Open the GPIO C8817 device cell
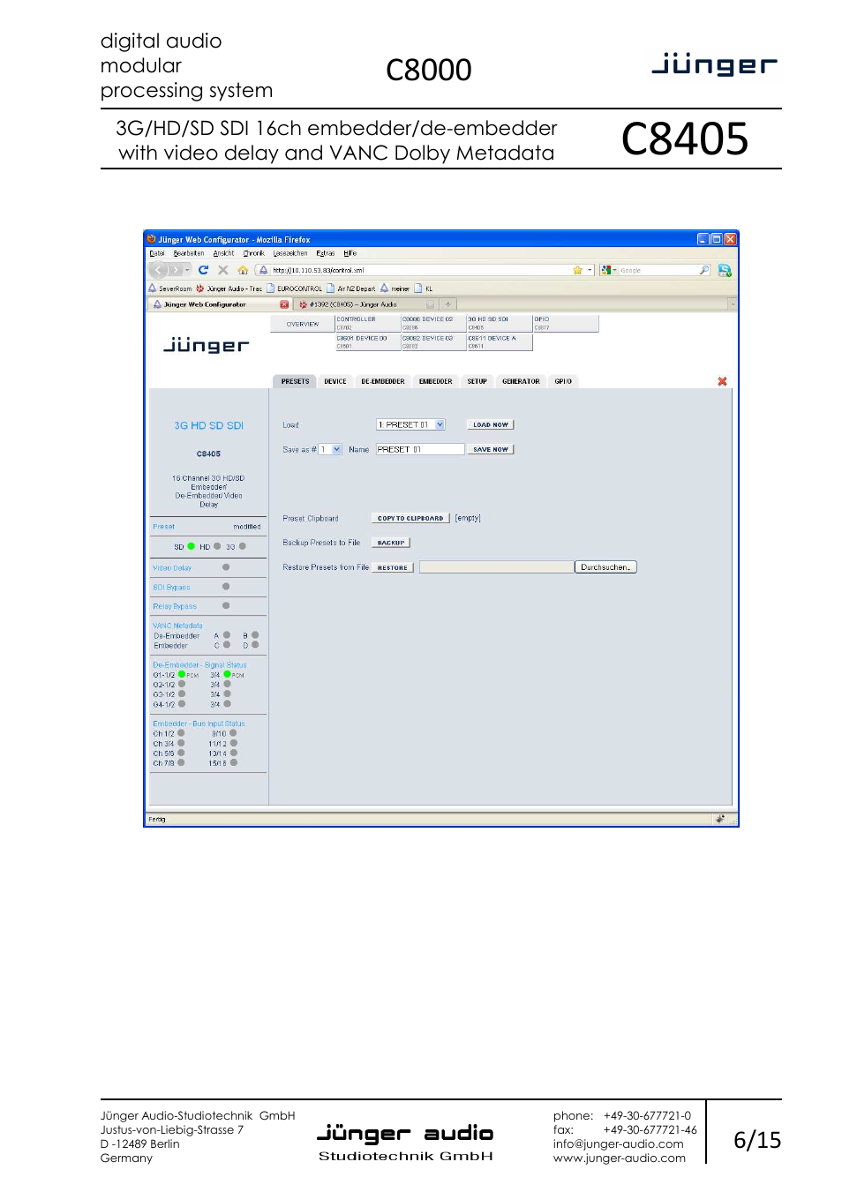This screenshot has height=1192, width=842. [x=565, y=323]
